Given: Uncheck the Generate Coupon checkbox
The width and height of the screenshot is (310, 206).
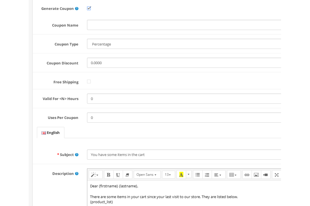Looking at the screenshot, I should pos(89,8).
